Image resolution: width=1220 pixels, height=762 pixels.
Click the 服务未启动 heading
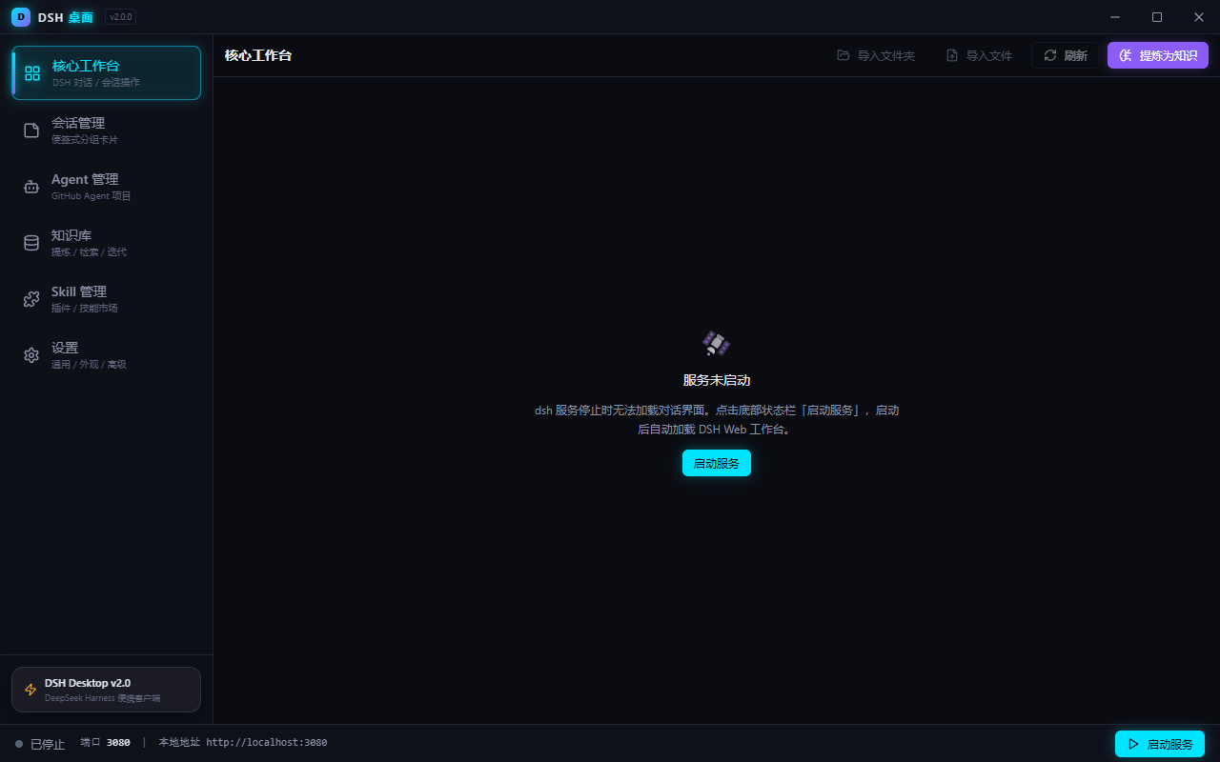[717, 380]
